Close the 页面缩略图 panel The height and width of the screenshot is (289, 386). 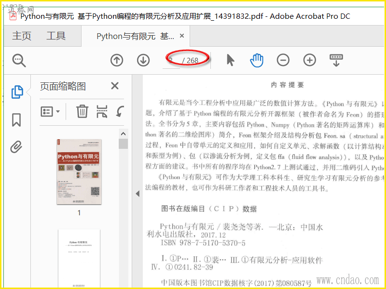coord(115,86)
